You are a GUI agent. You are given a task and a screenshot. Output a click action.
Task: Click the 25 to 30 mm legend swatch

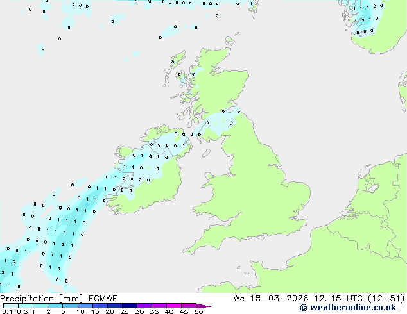129,306
